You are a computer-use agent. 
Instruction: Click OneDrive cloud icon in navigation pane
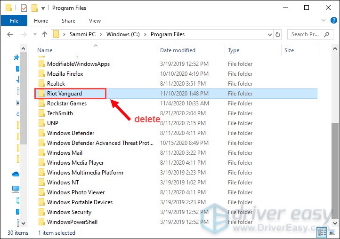click(16, 174)
